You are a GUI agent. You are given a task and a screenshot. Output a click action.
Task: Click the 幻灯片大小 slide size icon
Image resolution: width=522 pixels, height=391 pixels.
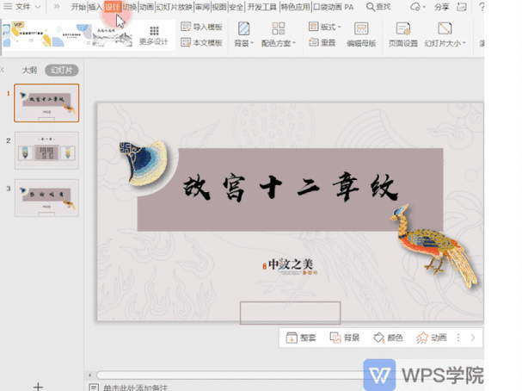[x=445, y=28]
